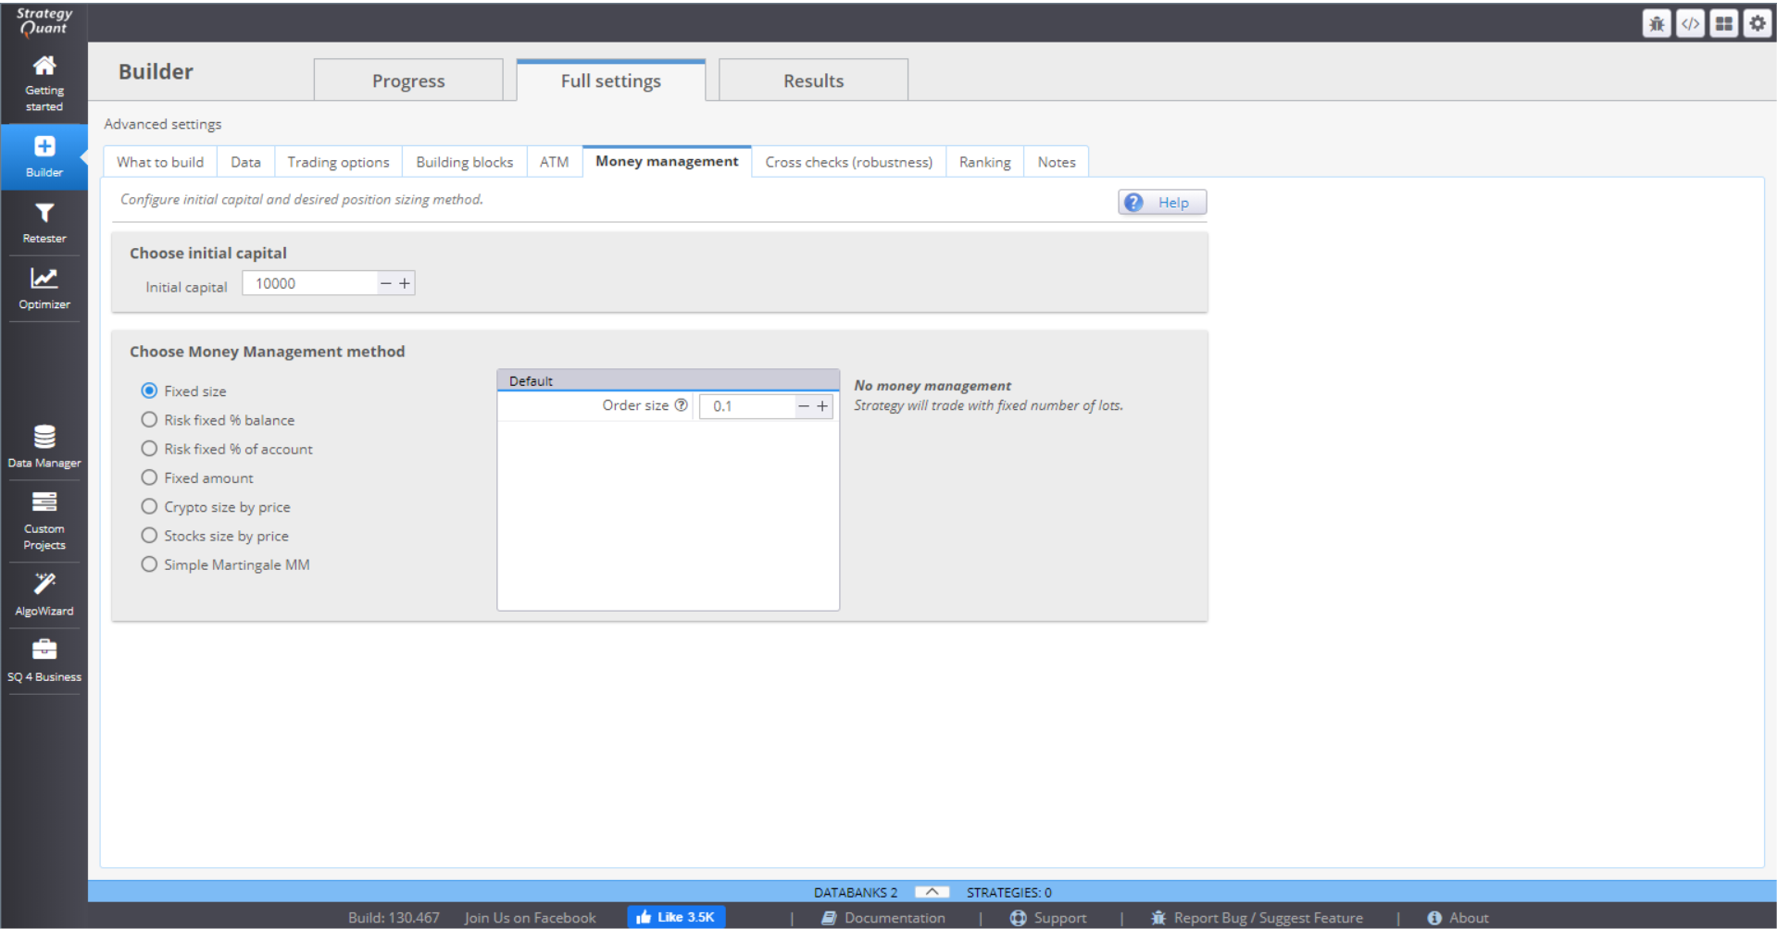
Task: Decrease Order size with minus button
Action: pyautogui.click(x=804, y=406)
